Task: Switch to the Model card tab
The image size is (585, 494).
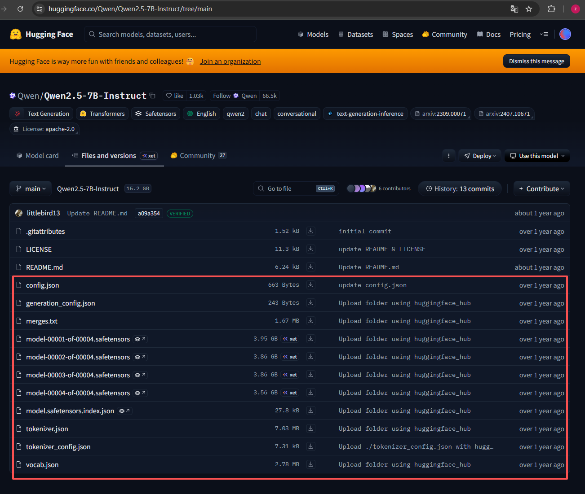Action: [x=37, y=156]
